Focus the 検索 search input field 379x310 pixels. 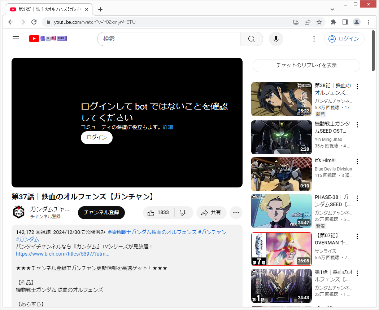coord(169,39)
